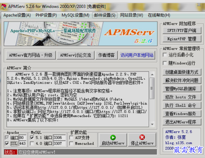Viewport: 205px width, 158px height.
Task: Open 管理MySQL数据库
Action: point(182,89)
